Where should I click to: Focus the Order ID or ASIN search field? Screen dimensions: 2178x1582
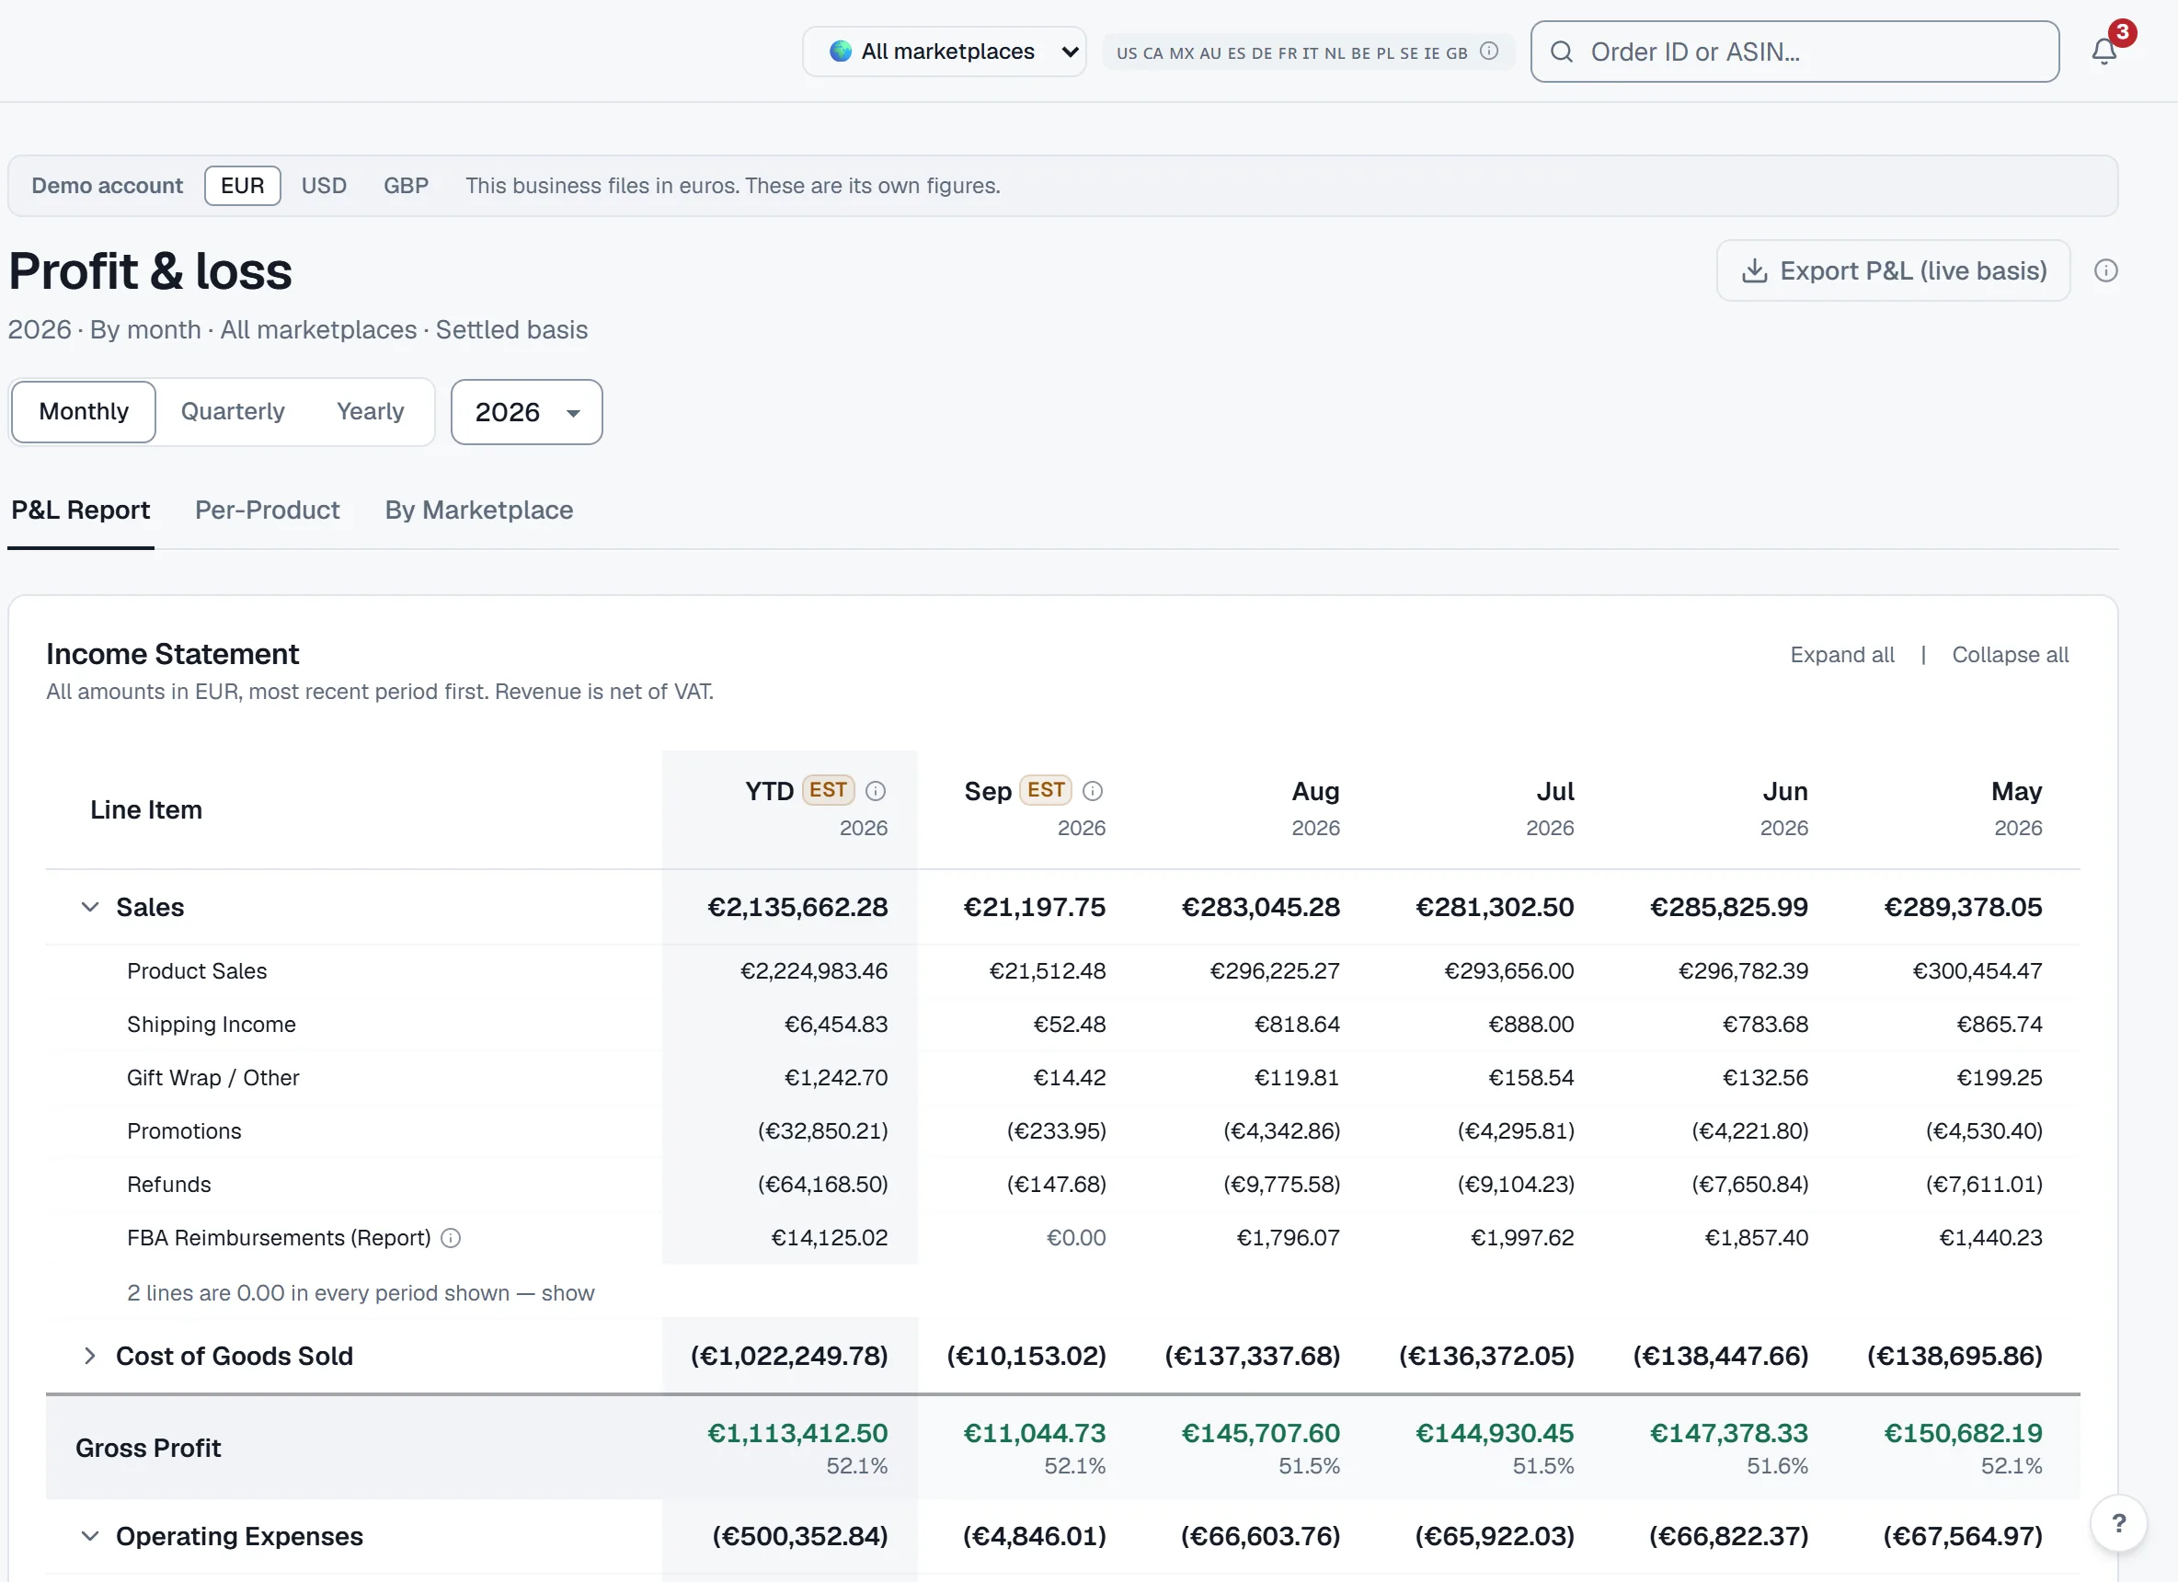coord(1794,52)
